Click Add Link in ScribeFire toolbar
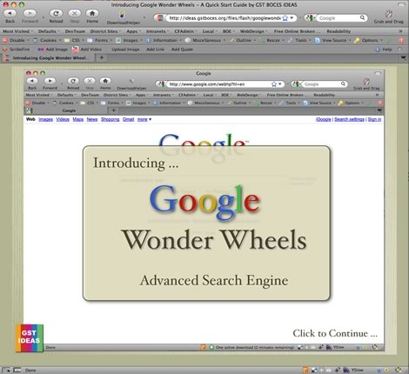409x374 pixels. click(x=155, y=50)
